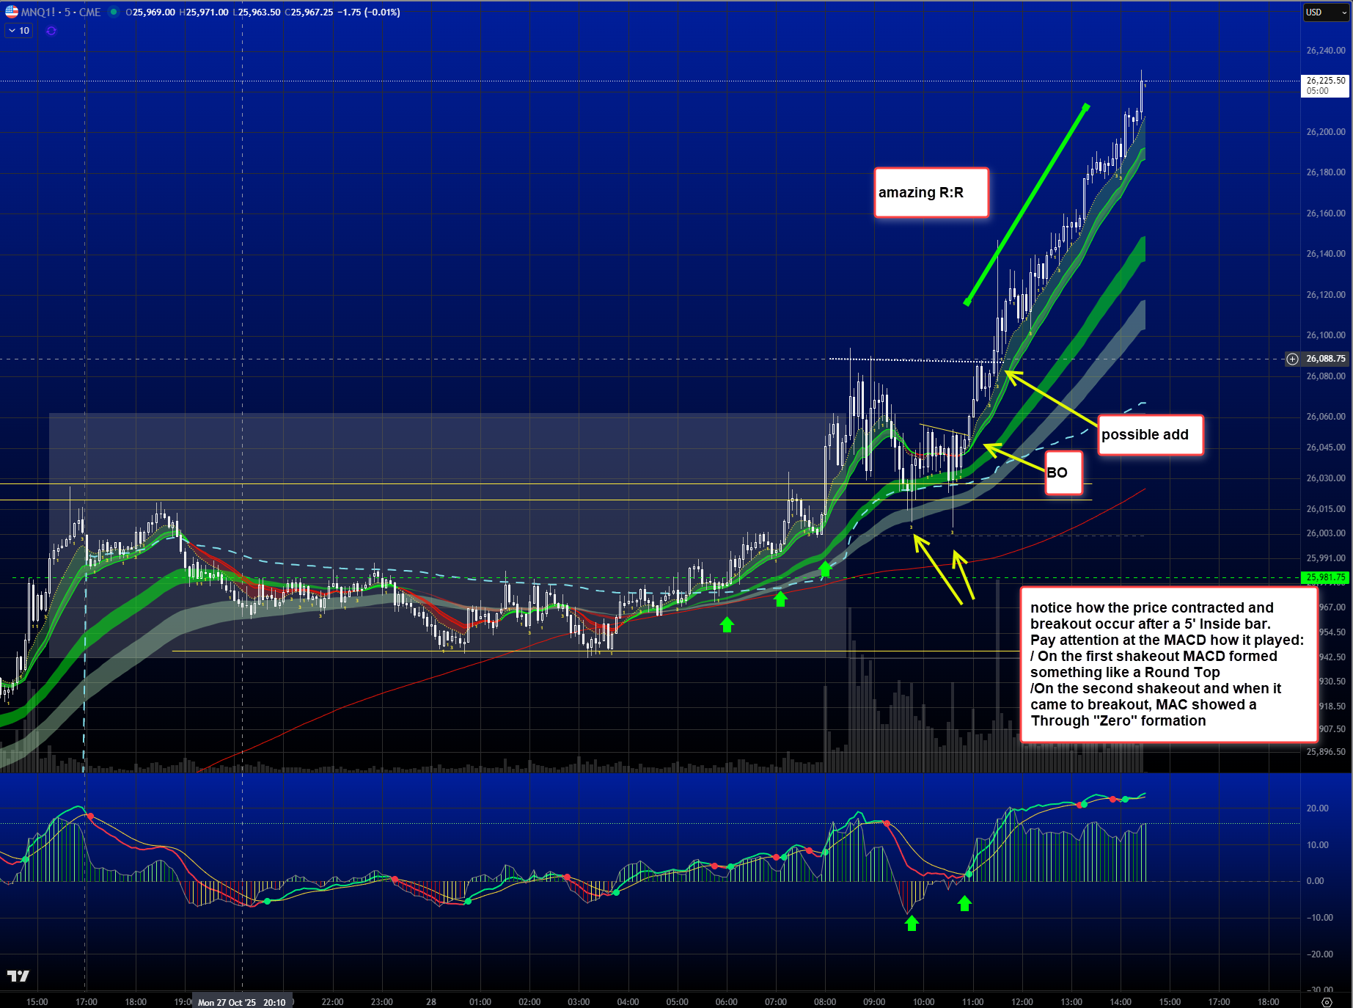Click the 0.00 MACD scale label
Screen dimensions: 1353x1008
1316,881
